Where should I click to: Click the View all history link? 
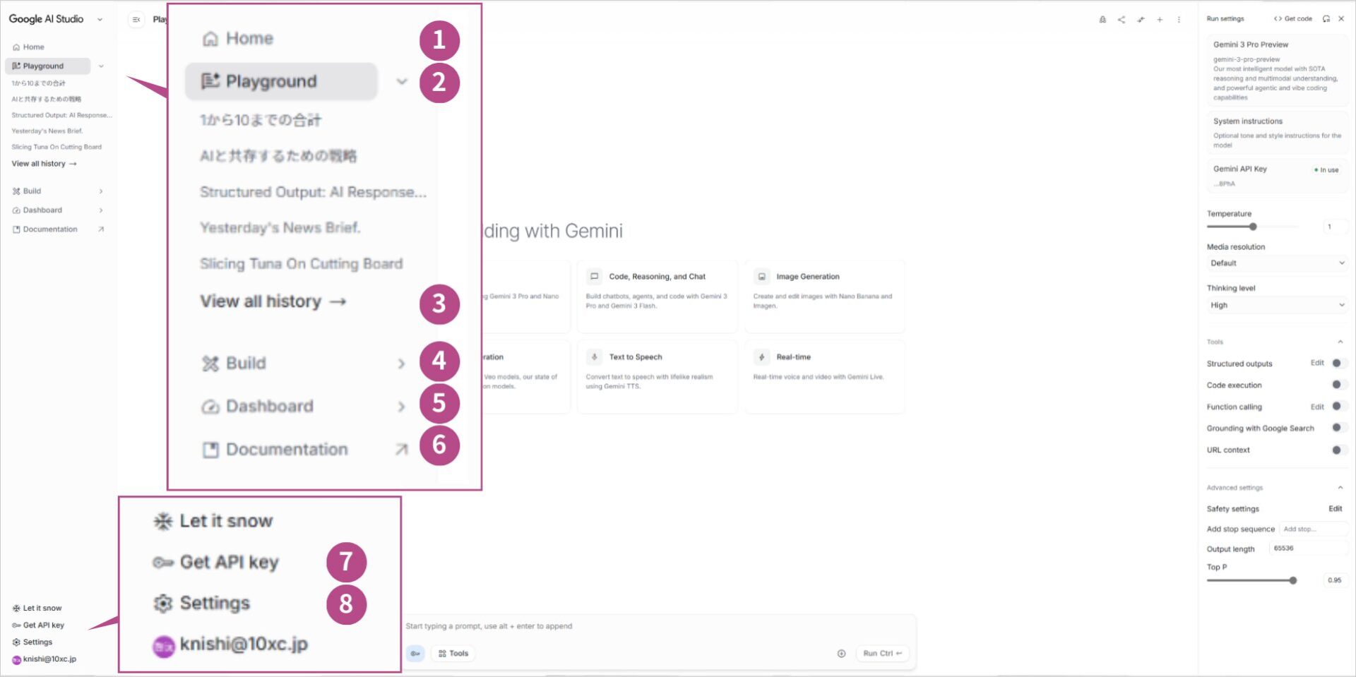tap(272, 301)
